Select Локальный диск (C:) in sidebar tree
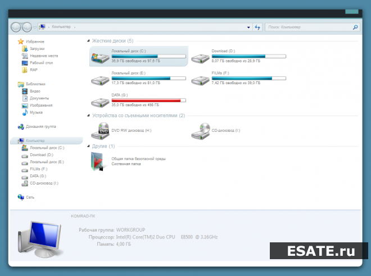Image resolution: width=371 pixels, height=276 pixels. (x=47, y=148)
